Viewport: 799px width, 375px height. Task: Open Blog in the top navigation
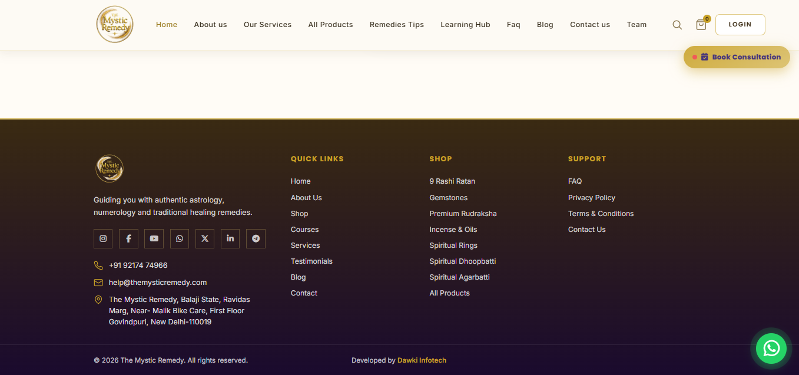coord(545,25)
